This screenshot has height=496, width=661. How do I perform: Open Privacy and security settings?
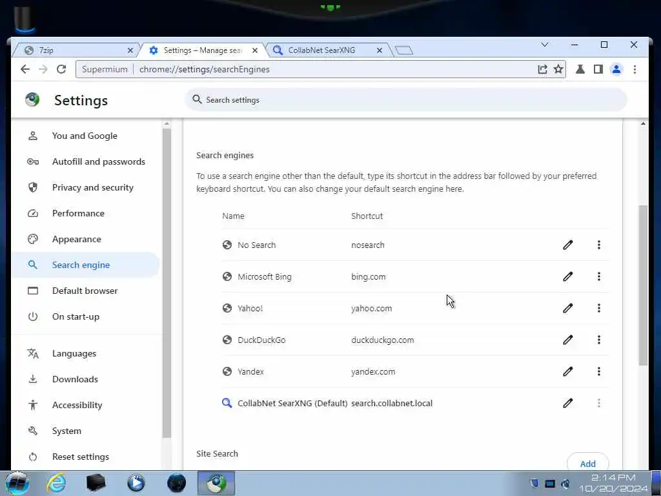pos(85,187)
